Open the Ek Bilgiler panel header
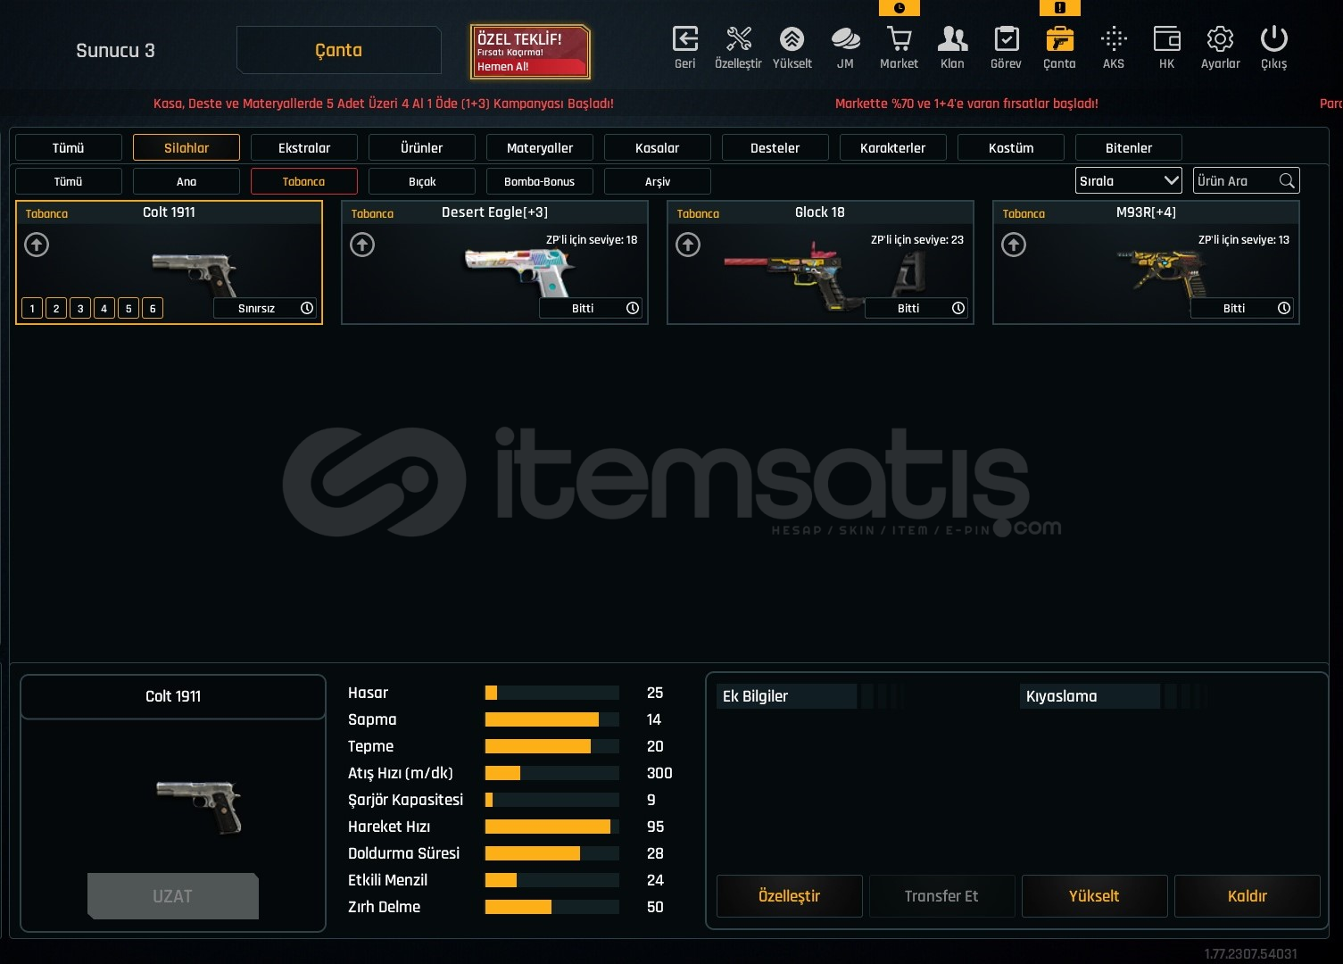Screen dimensions: 1343x964 pos(786,696)
